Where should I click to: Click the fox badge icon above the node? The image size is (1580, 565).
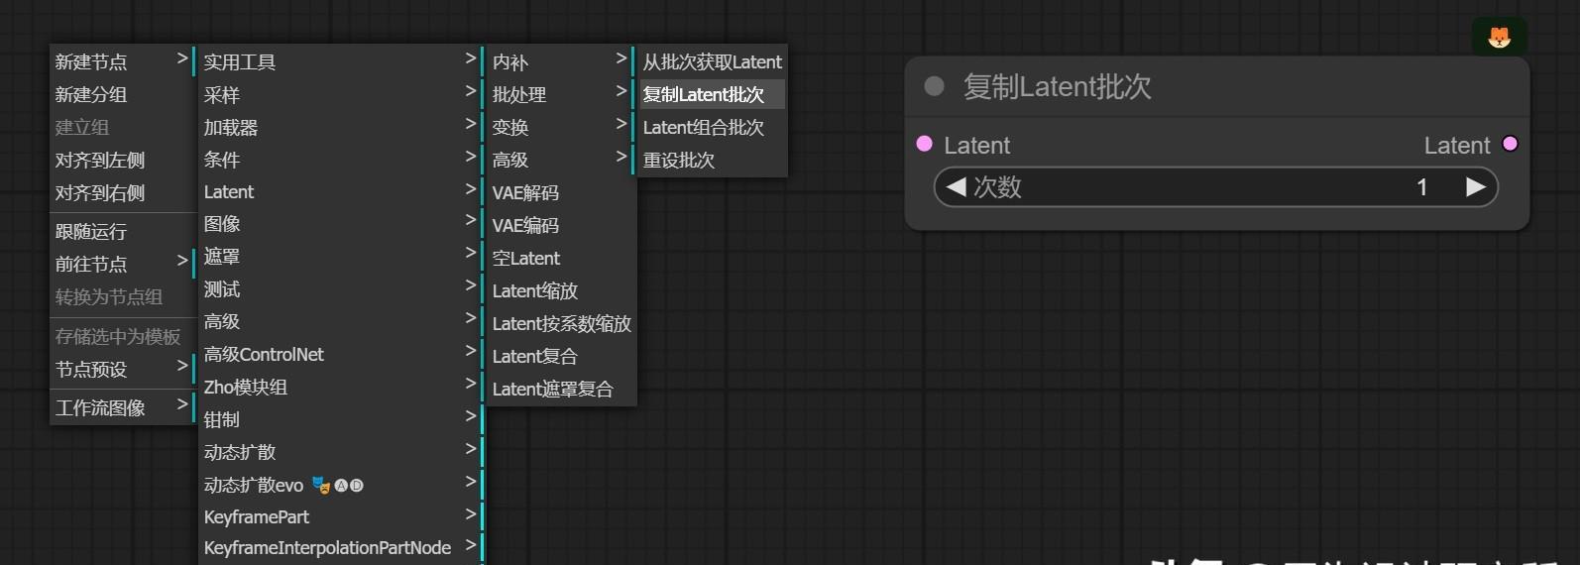(x=1499, y=37)
